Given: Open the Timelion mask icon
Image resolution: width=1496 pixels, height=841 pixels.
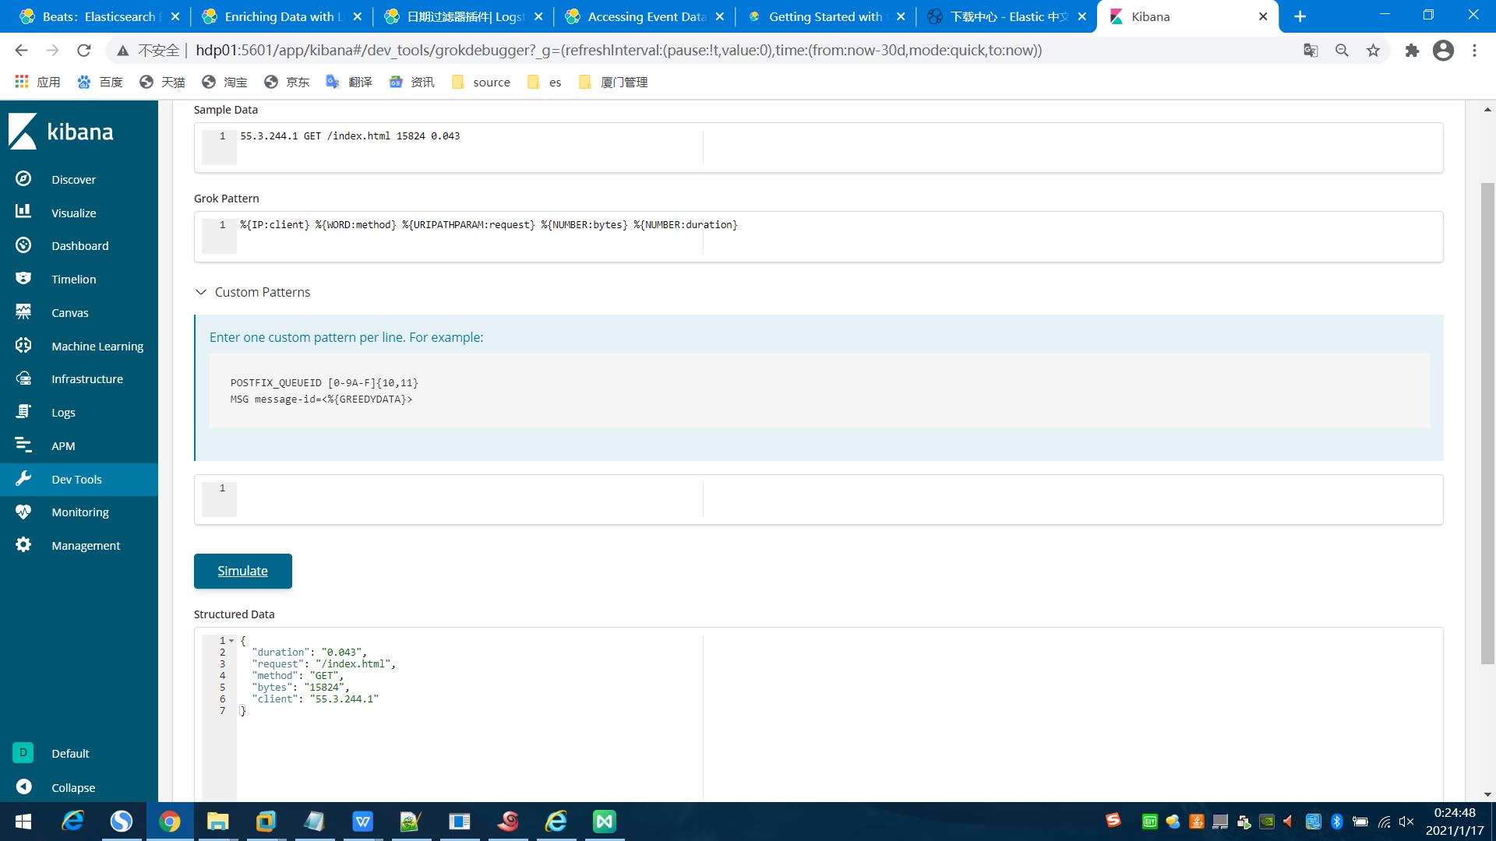Looking at the screenshot, I should pyautogui.click(x=23, y=279).
